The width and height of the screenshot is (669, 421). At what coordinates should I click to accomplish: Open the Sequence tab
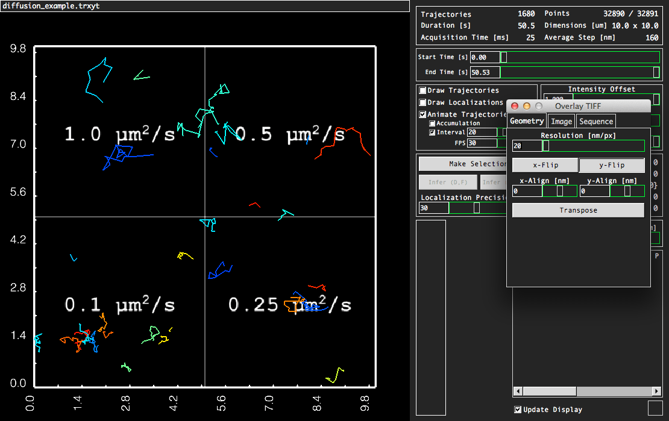[595, 121]
